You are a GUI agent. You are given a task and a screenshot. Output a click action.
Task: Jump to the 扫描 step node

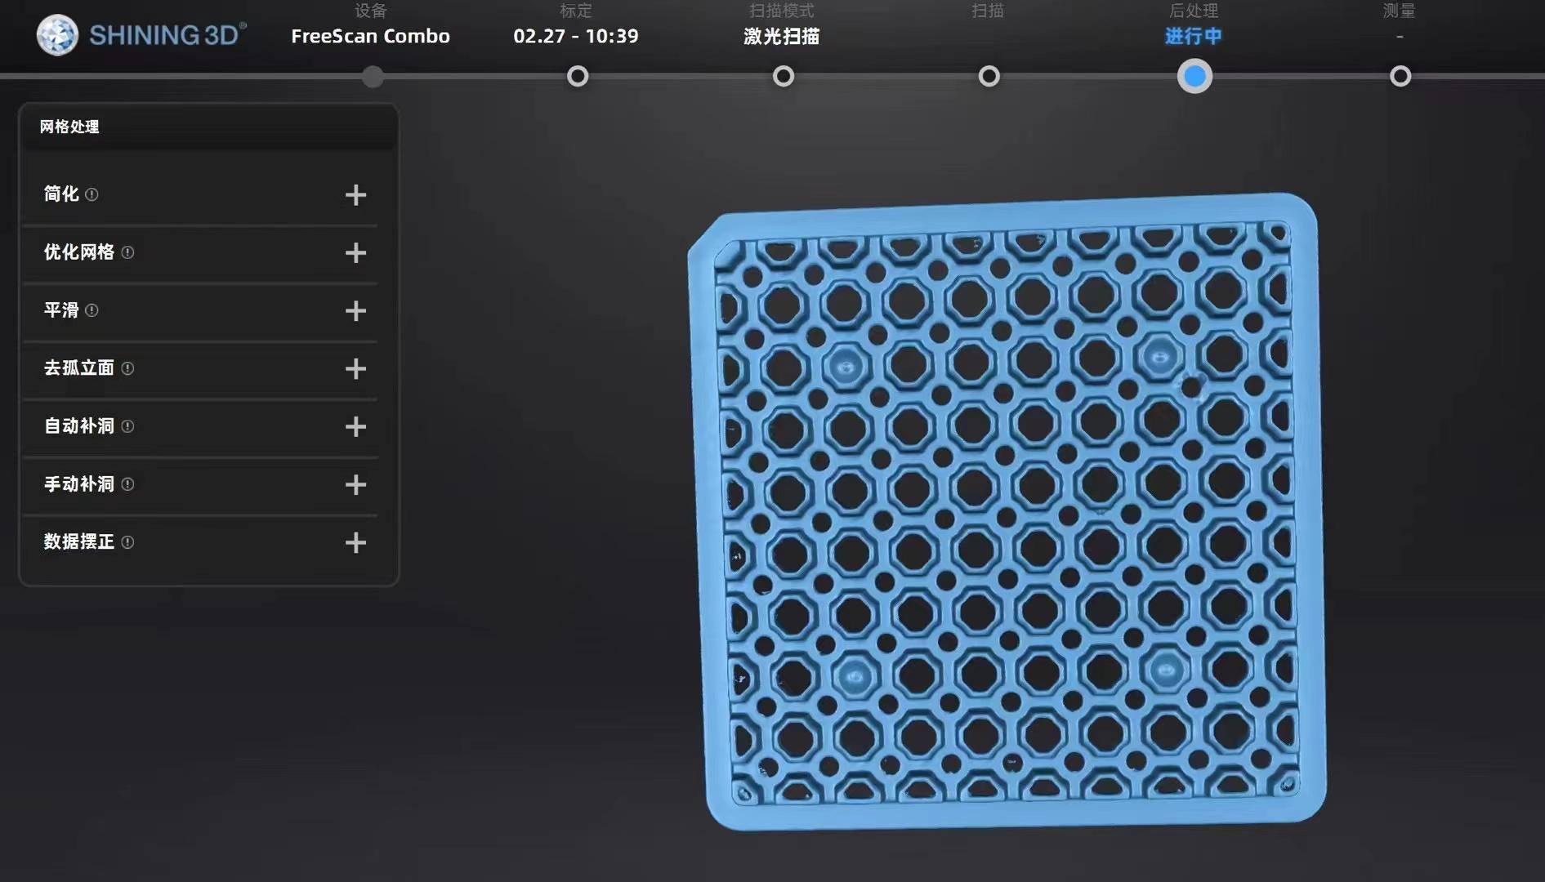pos(989,77)
